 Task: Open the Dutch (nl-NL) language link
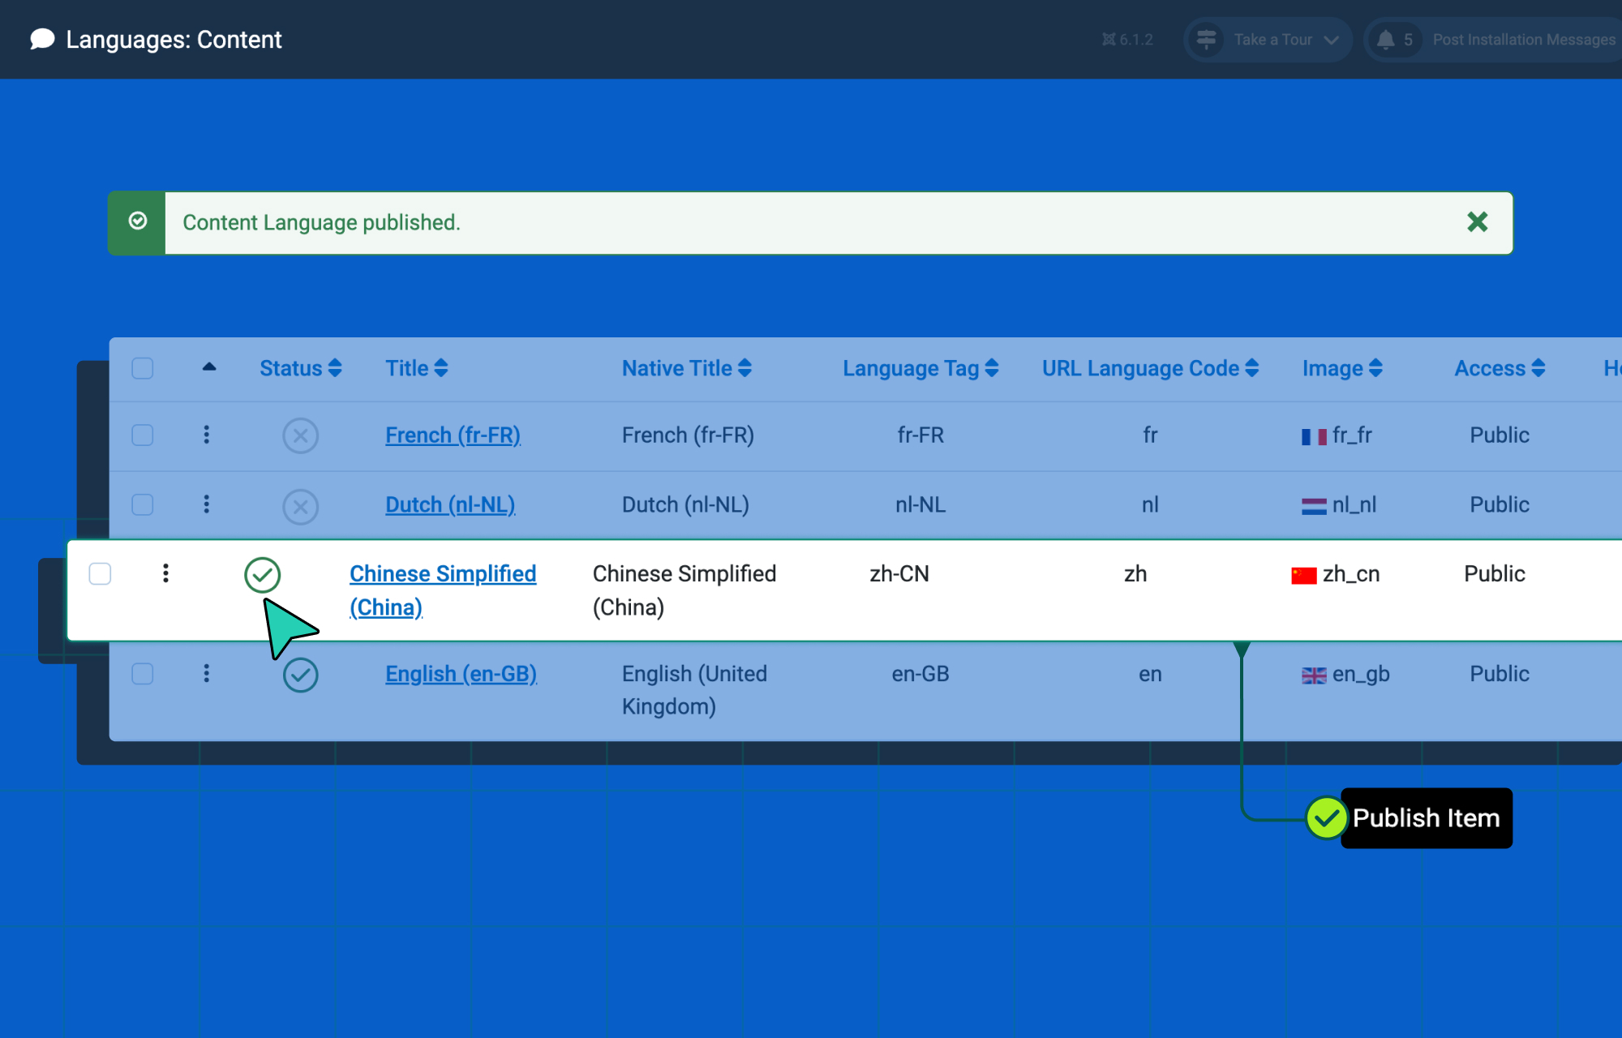450,504
